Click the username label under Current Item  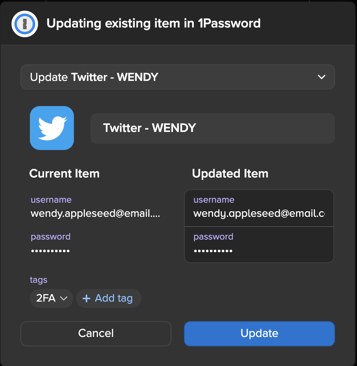pyautogui.click(x=51, y=199)
